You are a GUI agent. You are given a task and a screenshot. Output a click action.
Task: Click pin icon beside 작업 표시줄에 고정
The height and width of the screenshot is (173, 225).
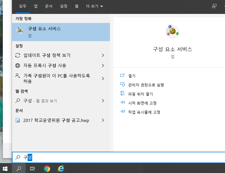click(x=122, y=111)
